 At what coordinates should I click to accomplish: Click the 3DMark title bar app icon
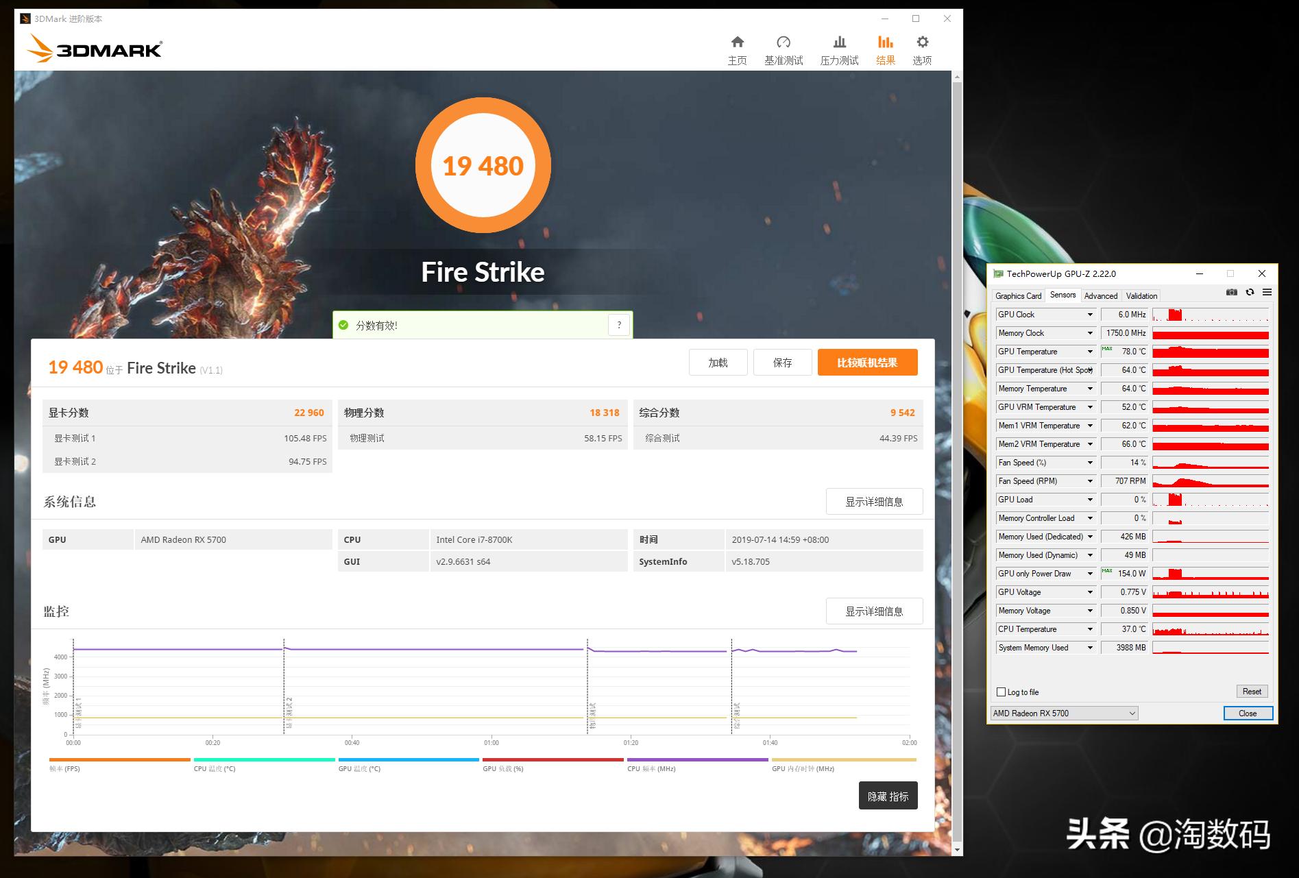[25, 19]
